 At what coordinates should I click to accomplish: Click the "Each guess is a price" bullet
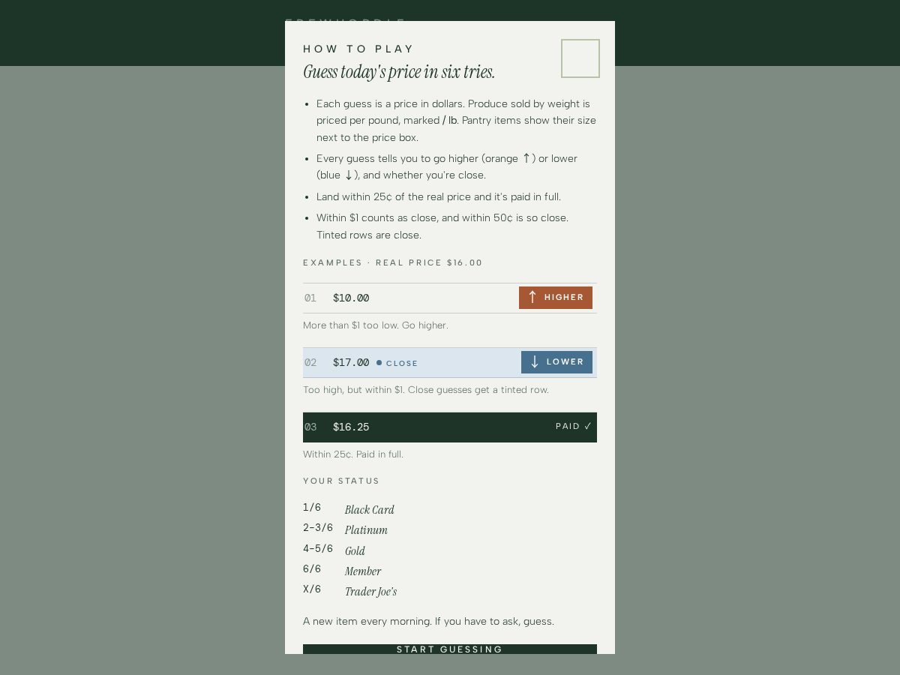456,121
